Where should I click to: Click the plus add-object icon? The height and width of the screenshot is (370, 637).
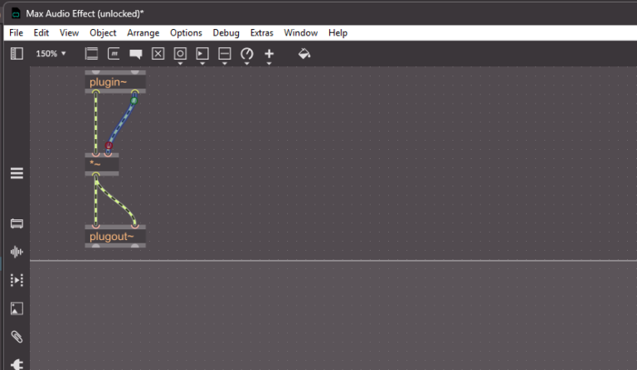(x=269, y=53)
